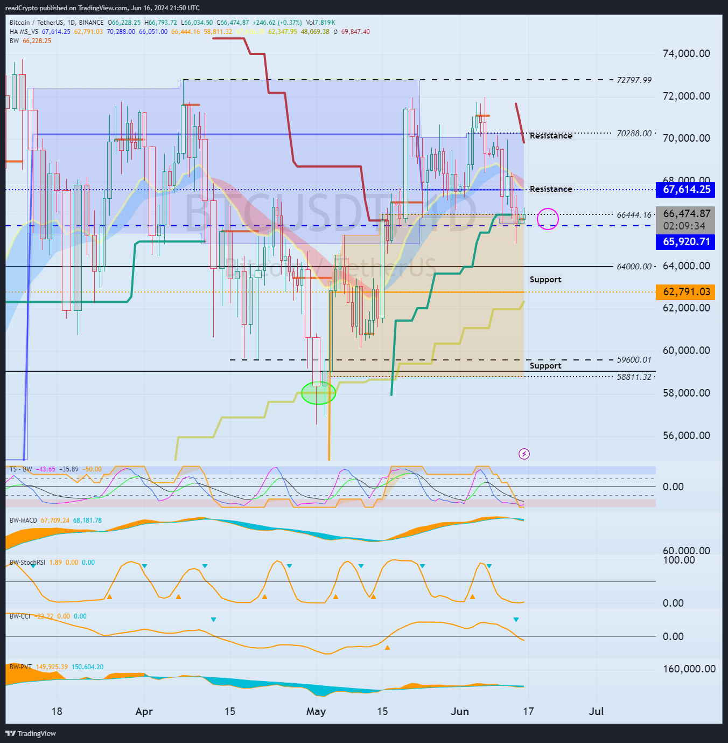Click the magenta circle near 66444.16
The width and height of the screenshot is (728, 743).
(548, 219)
